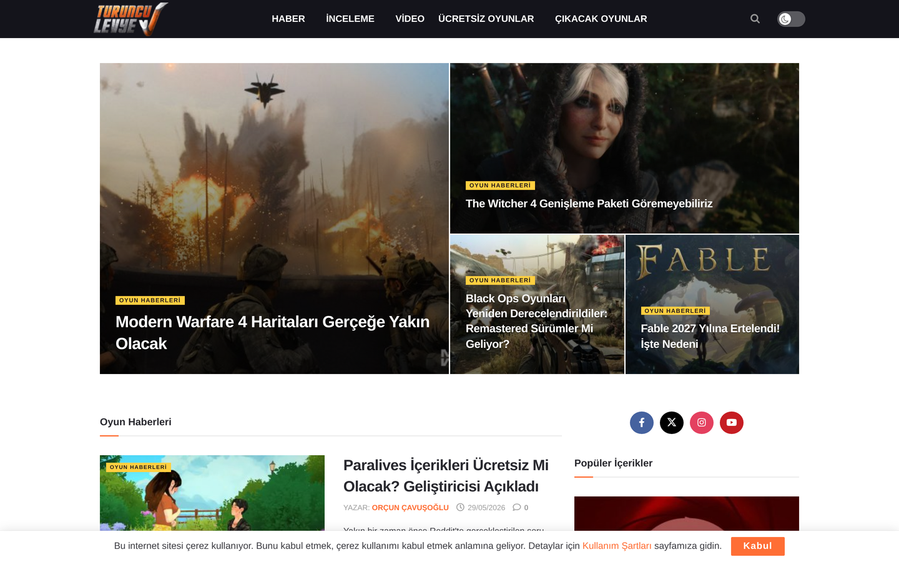Click the Turuncu Levye logo
This screenshot has height=562, width=899.
tap(131, 19)
